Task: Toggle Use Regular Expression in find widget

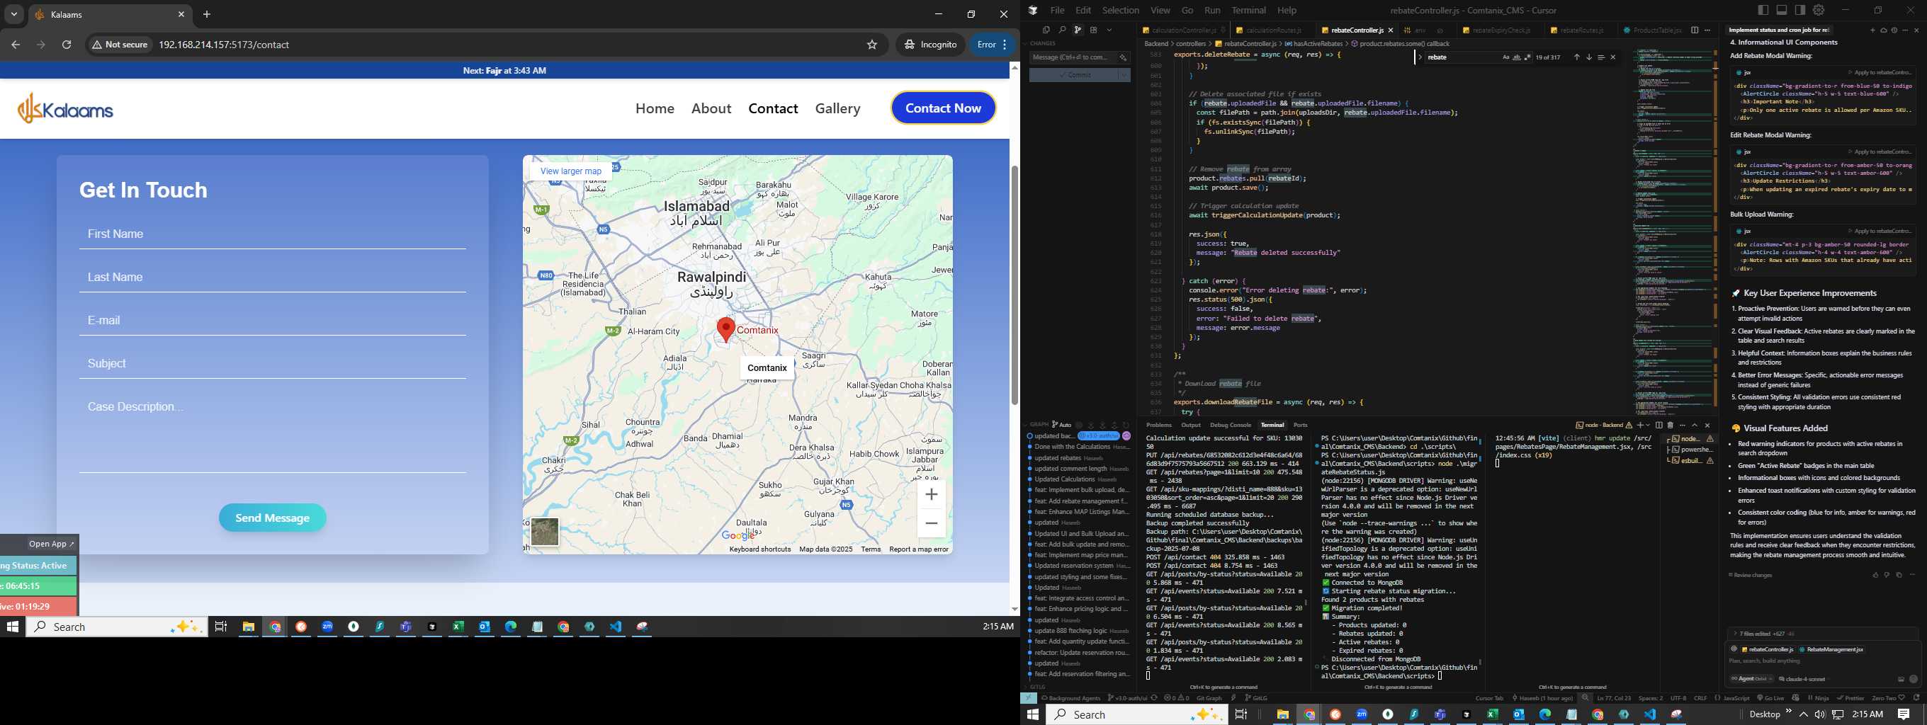Action: point(1527,57)
